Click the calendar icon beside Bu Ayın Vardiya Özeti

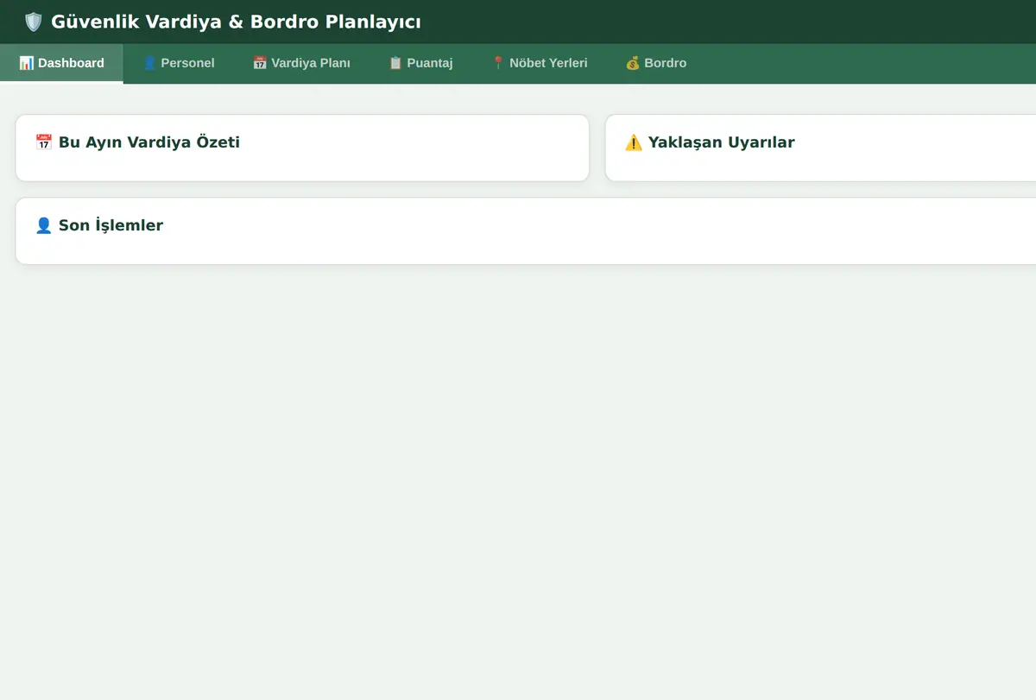(x=43, y=142)
